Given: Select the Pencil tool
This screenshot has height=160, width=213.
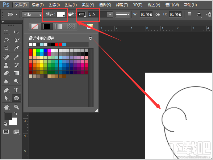Looking at the screenshot, I should (x=16, y=57).
